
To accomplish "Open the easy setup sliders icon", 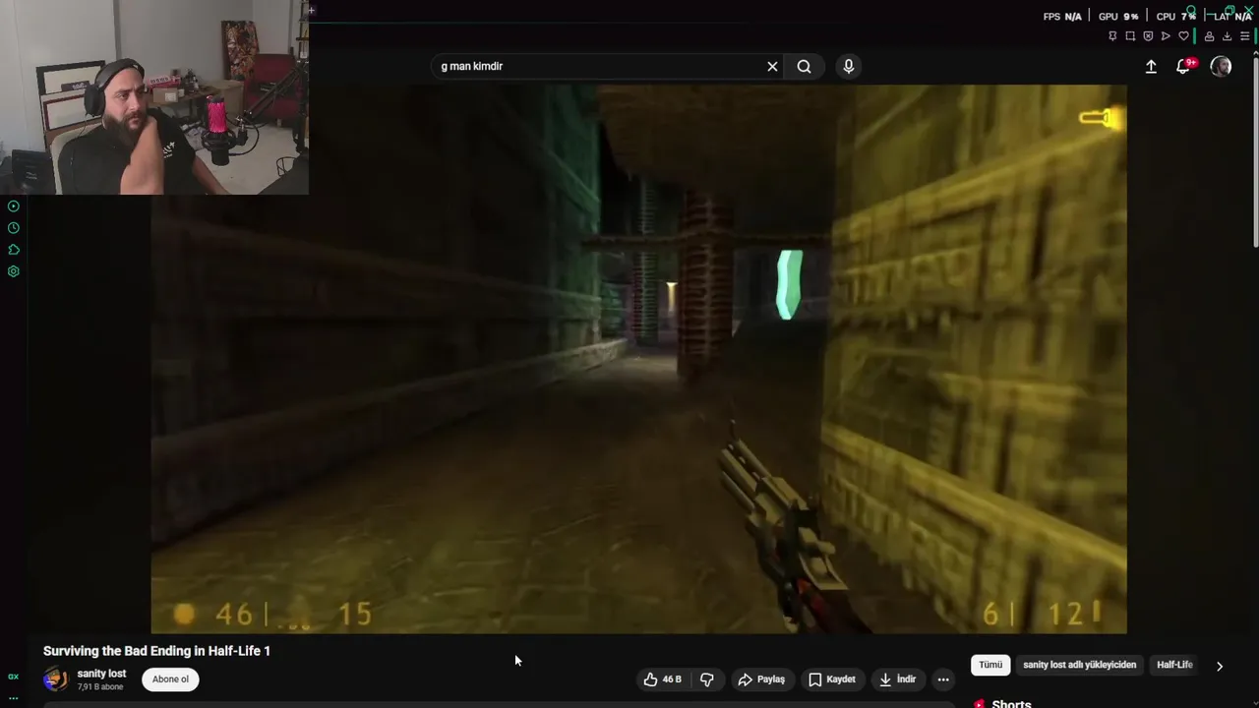I will click(x=1244, y=36).
